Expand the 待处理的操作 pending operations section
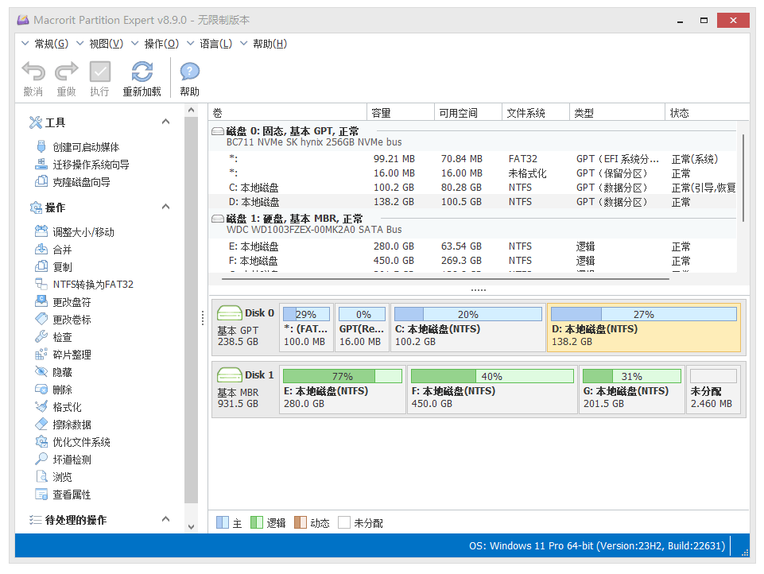764x574 pixels. pos(166,519)
